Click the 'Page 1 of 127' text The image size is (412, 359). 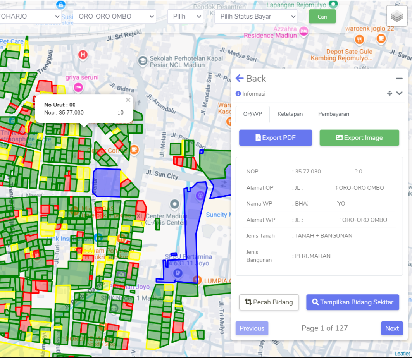(324, 328)
